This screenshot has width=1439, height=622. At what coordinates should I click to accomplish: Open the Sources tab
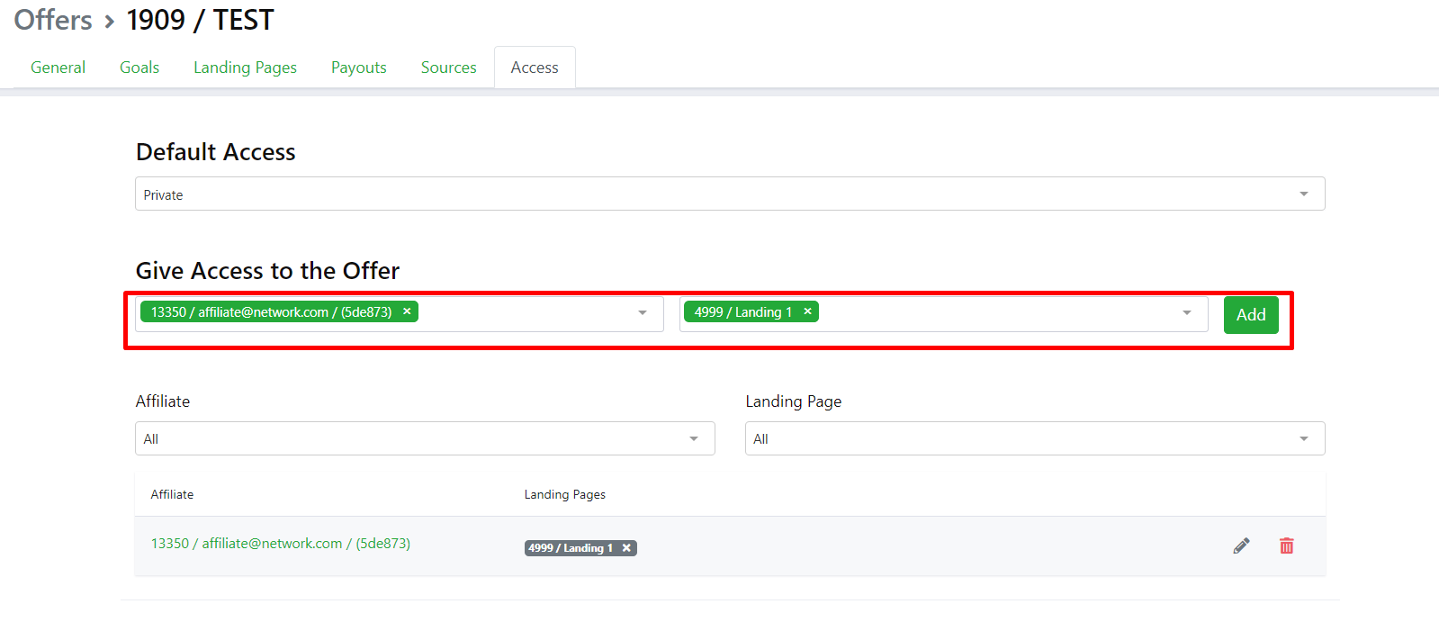click(x=448, y=68)
